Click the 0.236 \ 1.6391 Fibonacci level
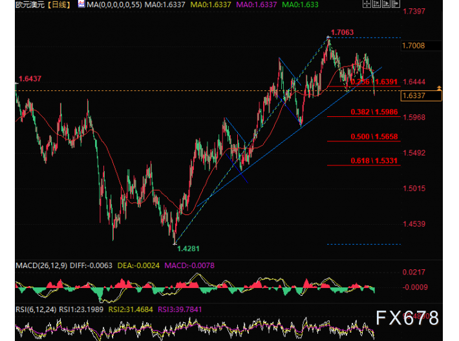459x341 pixels. tap(374, 81)
